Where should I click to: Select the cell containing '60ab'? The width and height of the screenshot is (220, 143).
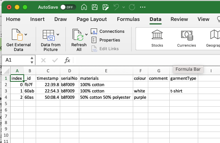30,91
